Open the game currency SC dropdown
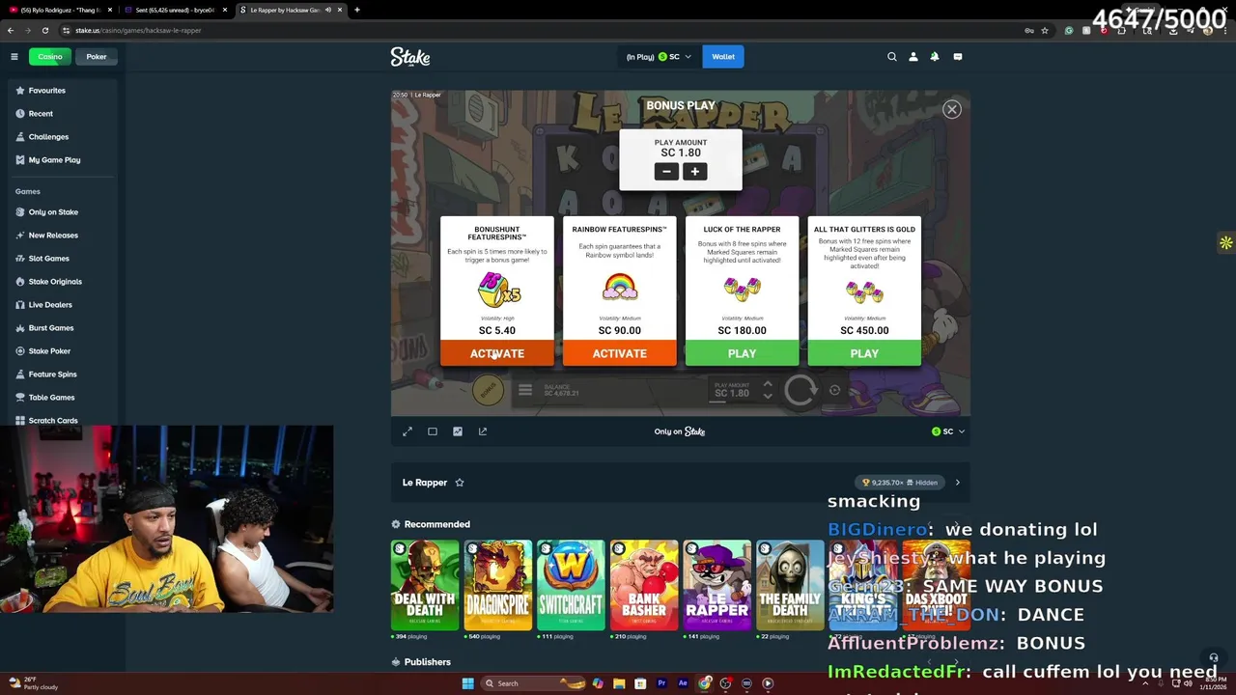This screenshot has width=1236, height=695. (948, 431)
